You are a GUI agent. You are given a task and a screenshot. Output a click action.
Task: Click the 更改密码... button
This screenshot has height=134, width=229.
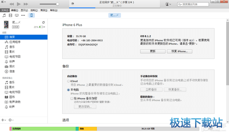click(x=85, y=107)
